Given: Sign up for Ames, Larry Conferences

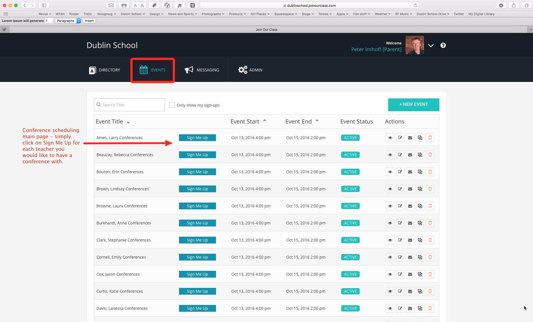Looking at the screenshot, I should click(197, 138).
